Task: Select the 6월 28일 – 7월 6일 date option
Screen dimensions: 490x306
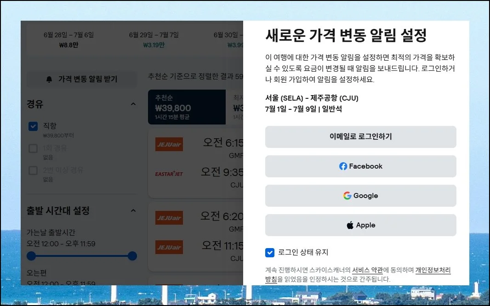Action: [68, 40]
